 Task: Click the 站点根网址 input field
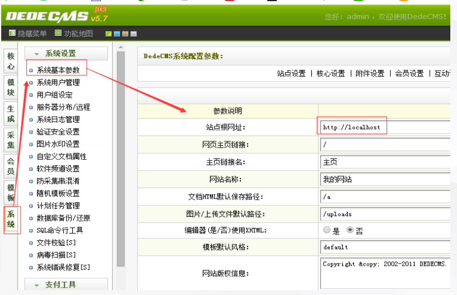[385, 127]
